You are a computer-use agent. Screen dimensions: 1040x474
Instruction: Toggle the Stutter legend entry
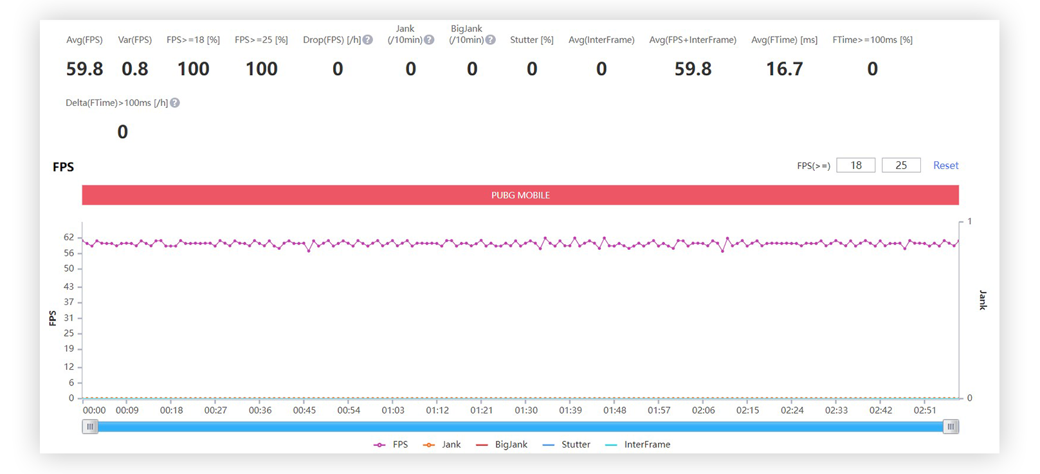[567, 444]
